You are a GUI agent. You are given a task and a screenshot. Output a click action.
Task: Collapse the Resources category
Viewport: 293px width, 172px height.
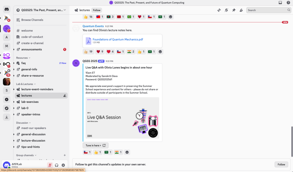[23, 58]
